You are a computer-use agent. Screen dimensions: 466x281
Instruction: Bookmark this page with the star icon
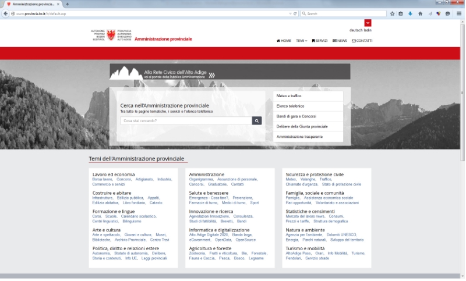pyautogui.click(x=392, y=13)
